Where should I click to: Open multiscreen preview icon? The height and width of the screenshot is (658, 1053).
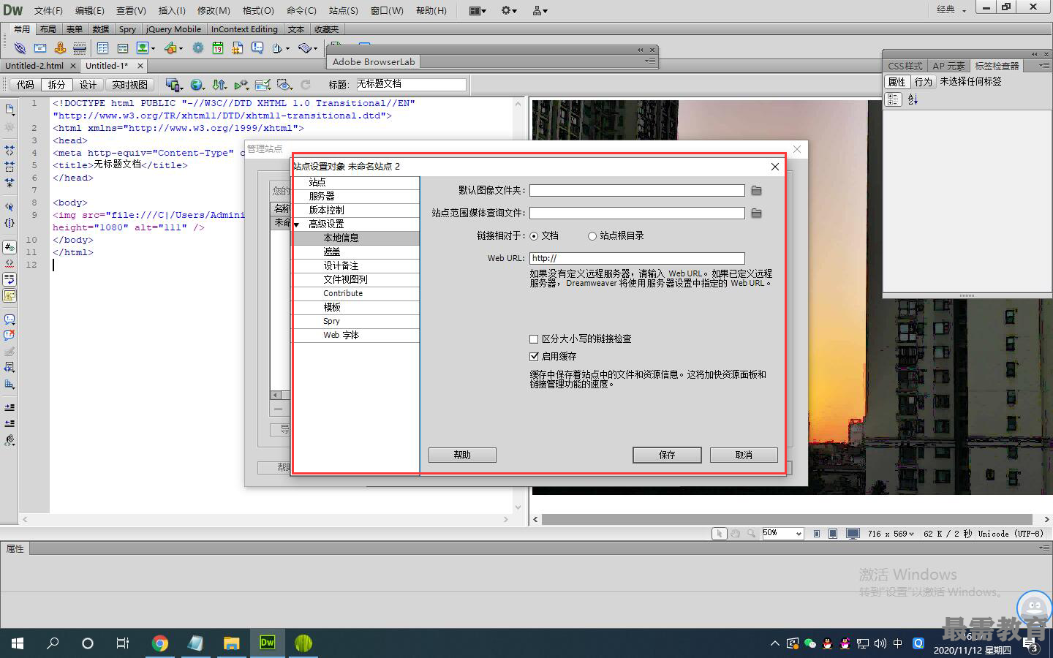pos(173,85)
